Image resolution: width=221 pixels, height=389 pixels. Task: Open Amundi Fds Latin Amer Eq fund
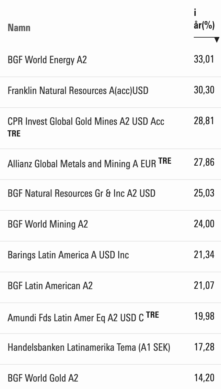pyautogui.click(x=76, y=318)
